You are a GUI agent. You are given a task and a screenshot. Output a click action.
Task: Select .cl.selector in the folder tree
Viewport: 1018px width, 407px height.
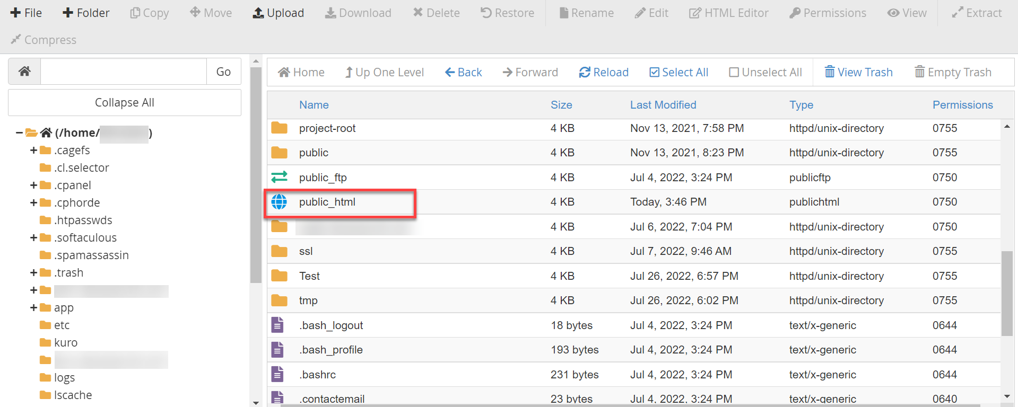(x=81, y=167)
